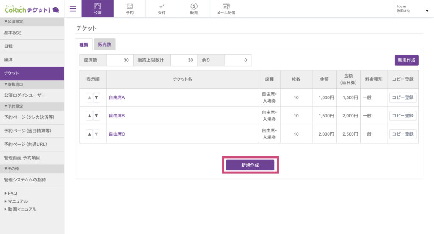Open the 自由席B ticket link
Viewport: 434px width, 234px height.
117,116
